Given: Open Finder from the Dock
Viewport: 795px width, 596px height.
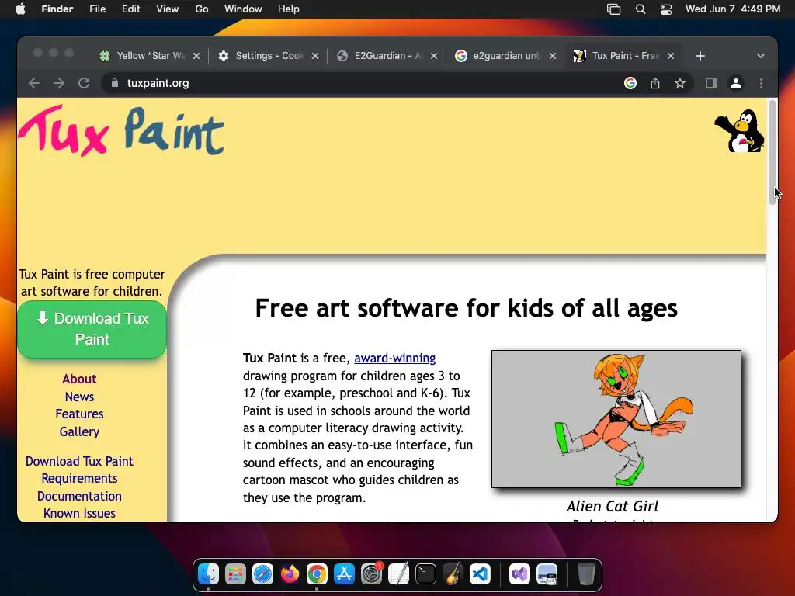Looking at the screenshot, I should [x=208, y=574].
